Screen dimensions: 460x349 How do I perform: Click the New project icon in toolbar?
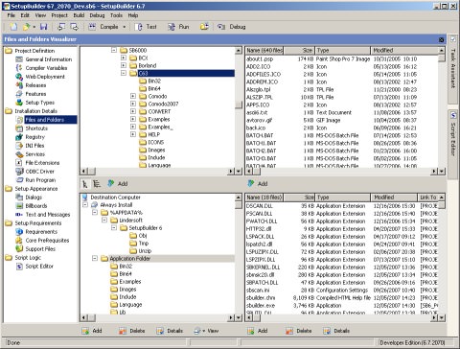click(x=13, y=27)
